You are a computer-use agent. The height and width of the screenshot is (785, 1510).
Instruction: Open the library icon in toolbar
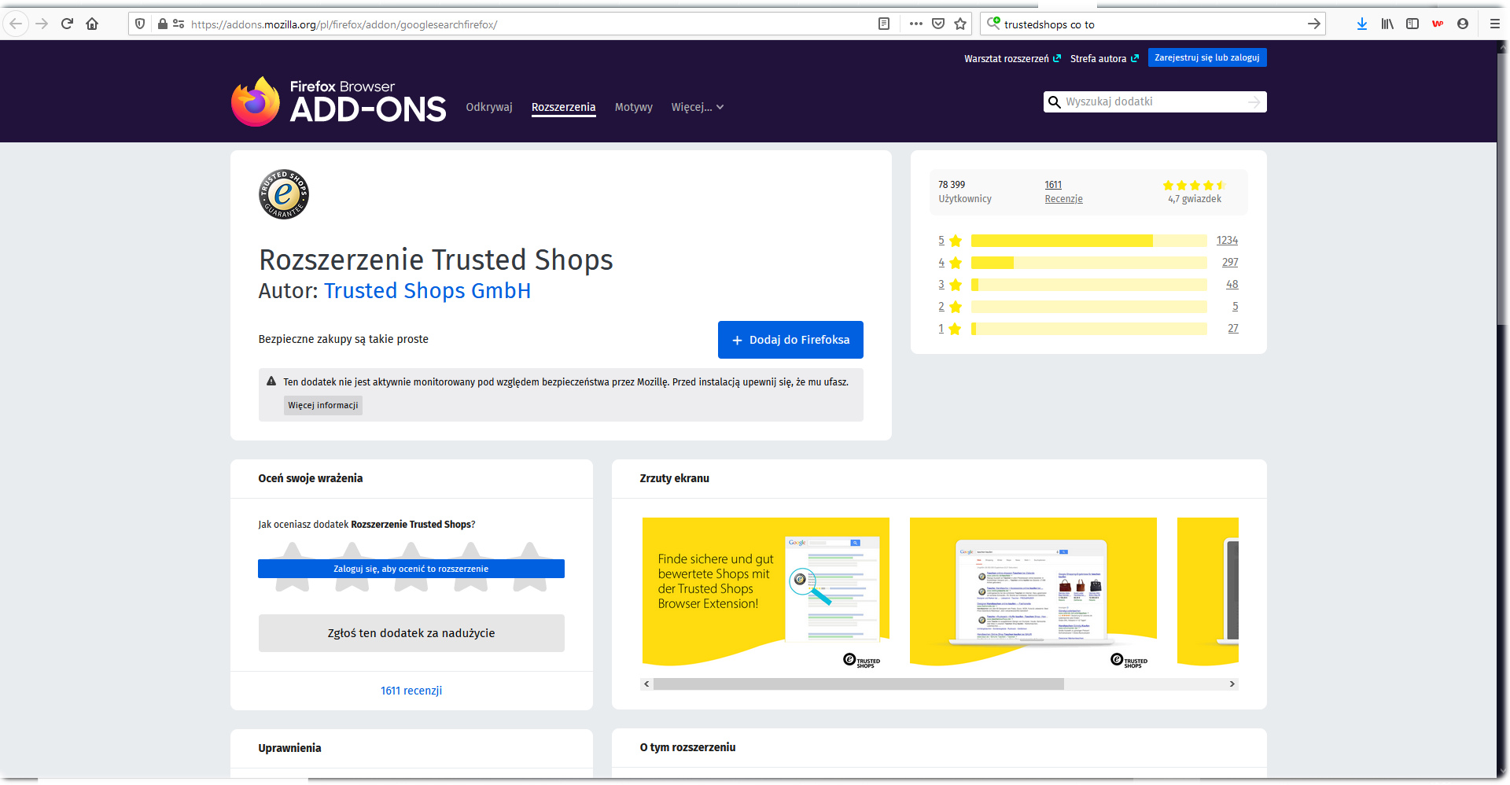(1387, 24)
